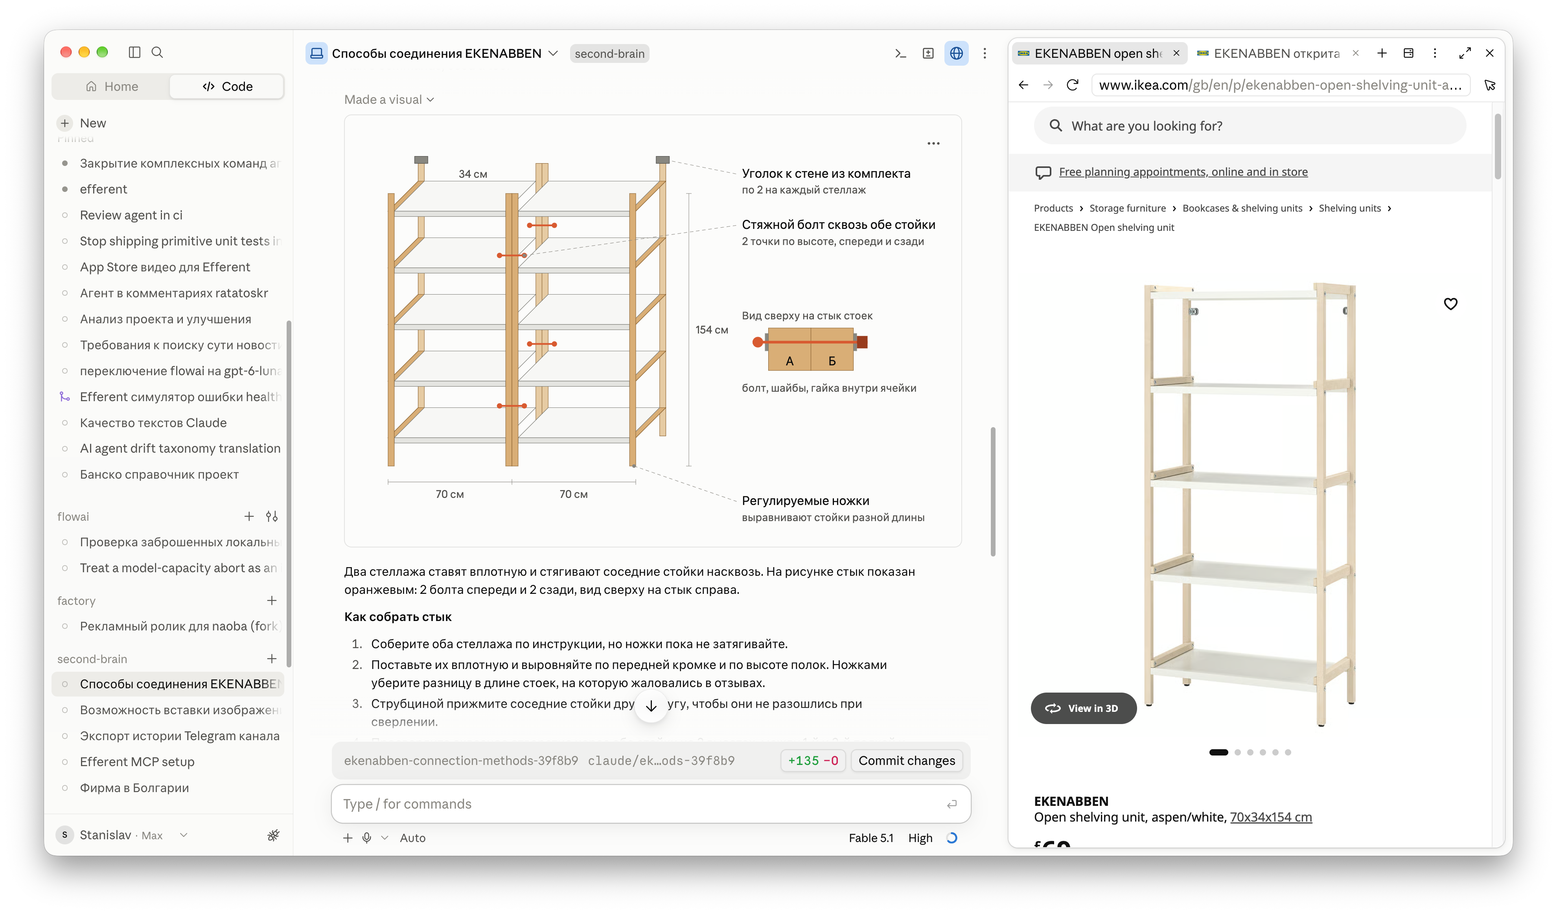Open the 70x34x154 cm size link
Image resolution: width=1557 pixels, height=914 pixels.
click(x=1270, y=817)
